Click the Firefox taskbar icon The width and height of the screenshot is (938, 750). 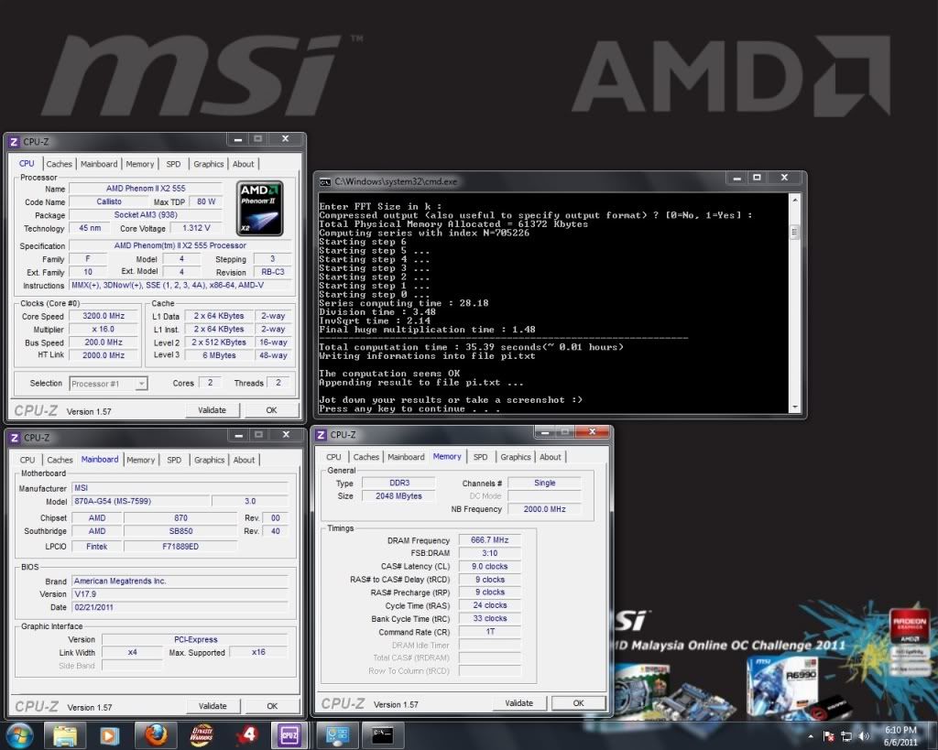click(x=155, y=734)
